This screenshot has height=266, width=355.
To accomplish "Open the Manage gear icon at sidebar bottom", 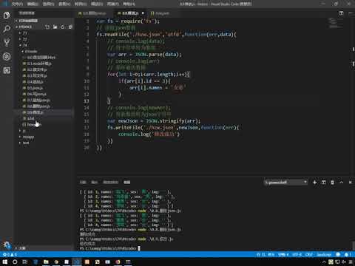I will 7,245.
